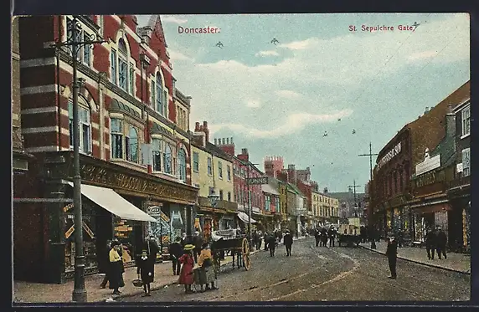Click the "St. Sepulchre Gate" caption text

pyautogui.click(x=382, y=28)
